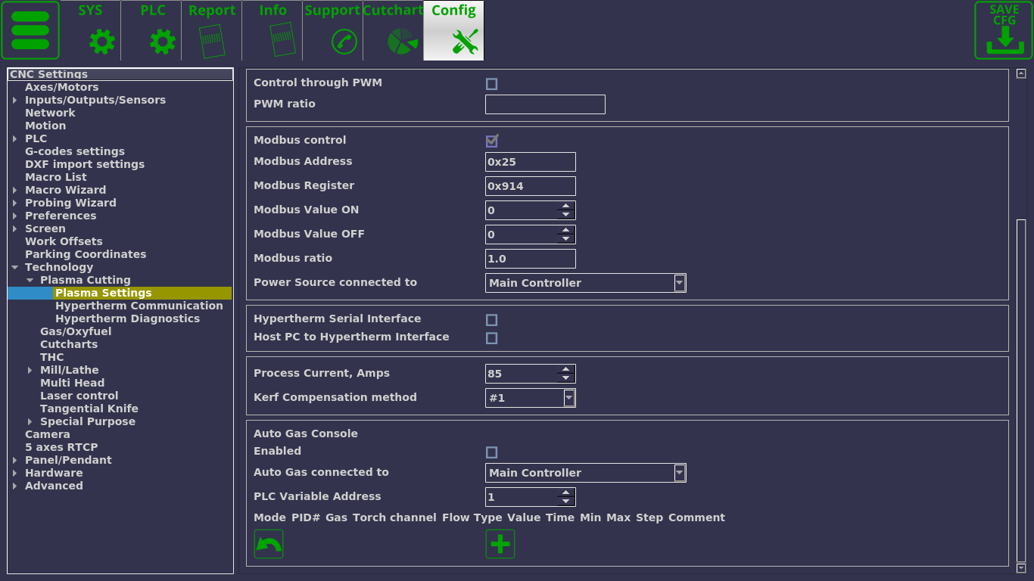
Task: Click the green undo arrow icon
Action: (269, 544)
